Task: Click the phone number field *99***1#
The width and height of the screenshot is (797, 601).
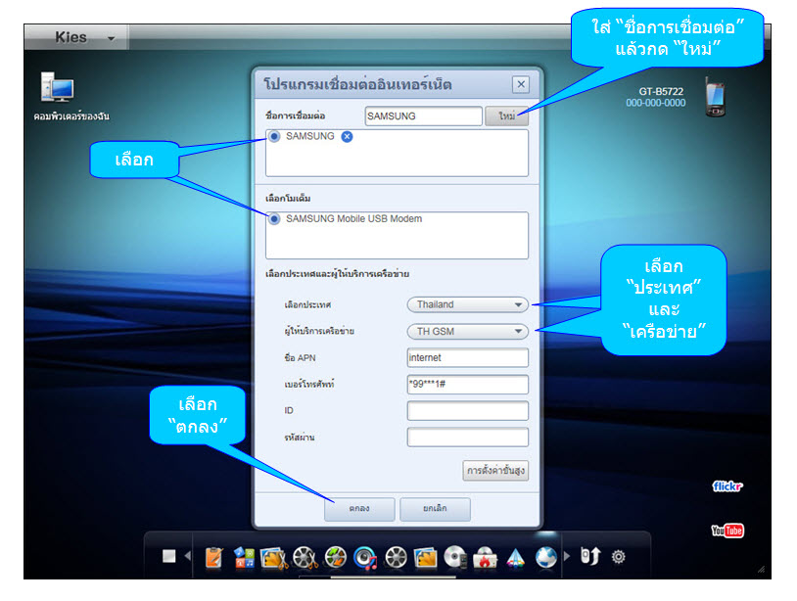Action: tap(468, 384)
